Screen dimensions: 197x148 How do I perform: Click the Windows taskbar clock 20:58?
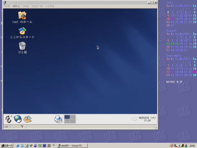192,146
